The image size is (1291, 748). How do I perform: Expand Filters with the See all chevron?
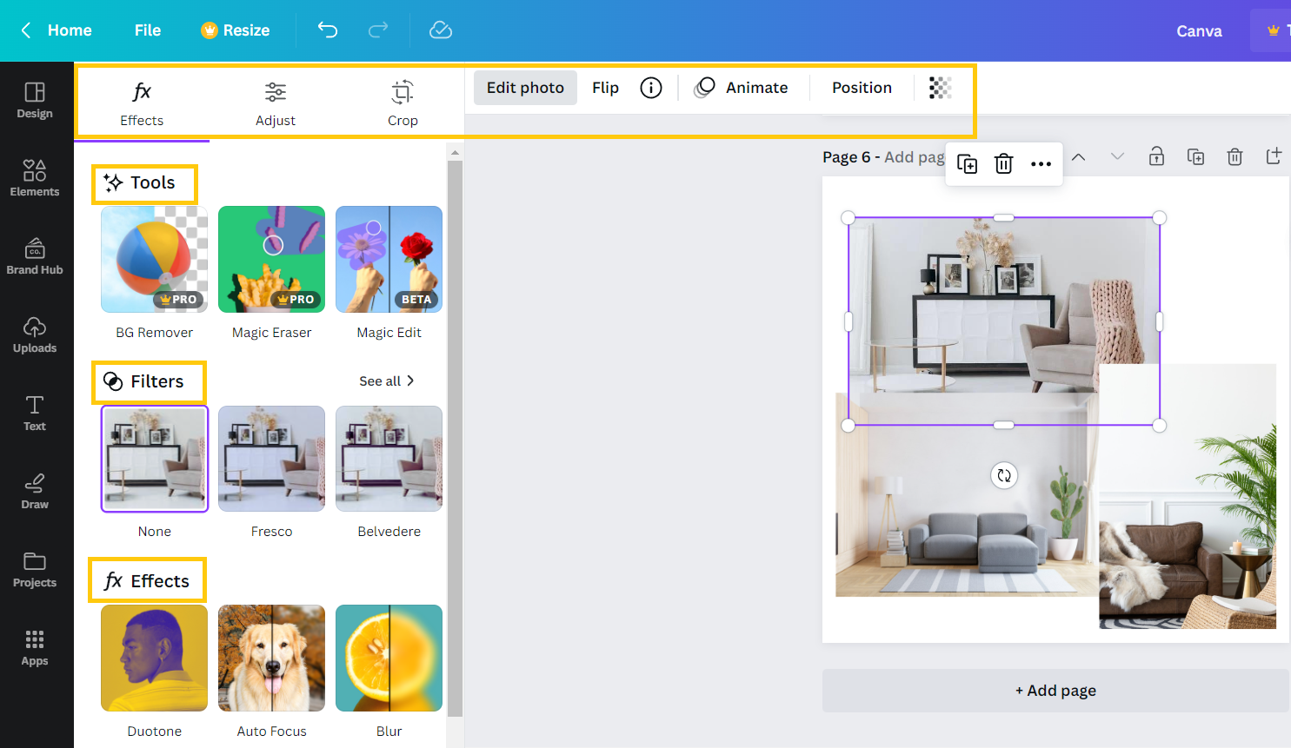point(388,381)
